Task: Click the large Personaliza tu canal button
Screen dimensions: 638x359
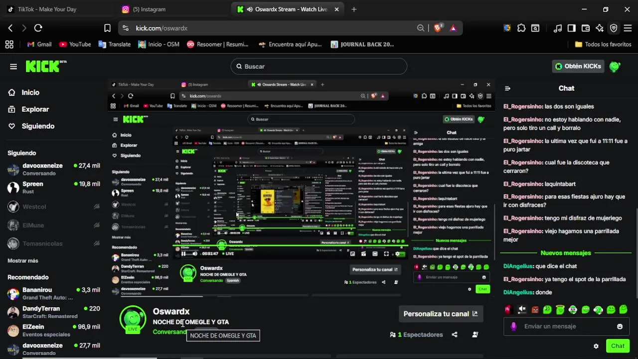Action: [441, 314]
